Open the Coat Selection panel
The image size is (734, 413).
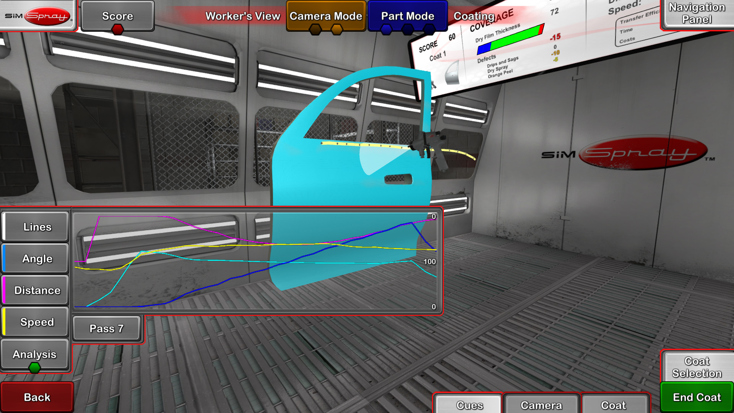pyautogui.click(x=697, y=367)
